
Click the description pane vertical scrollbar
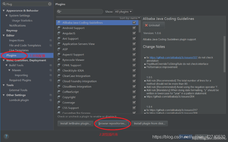point(225,54)
